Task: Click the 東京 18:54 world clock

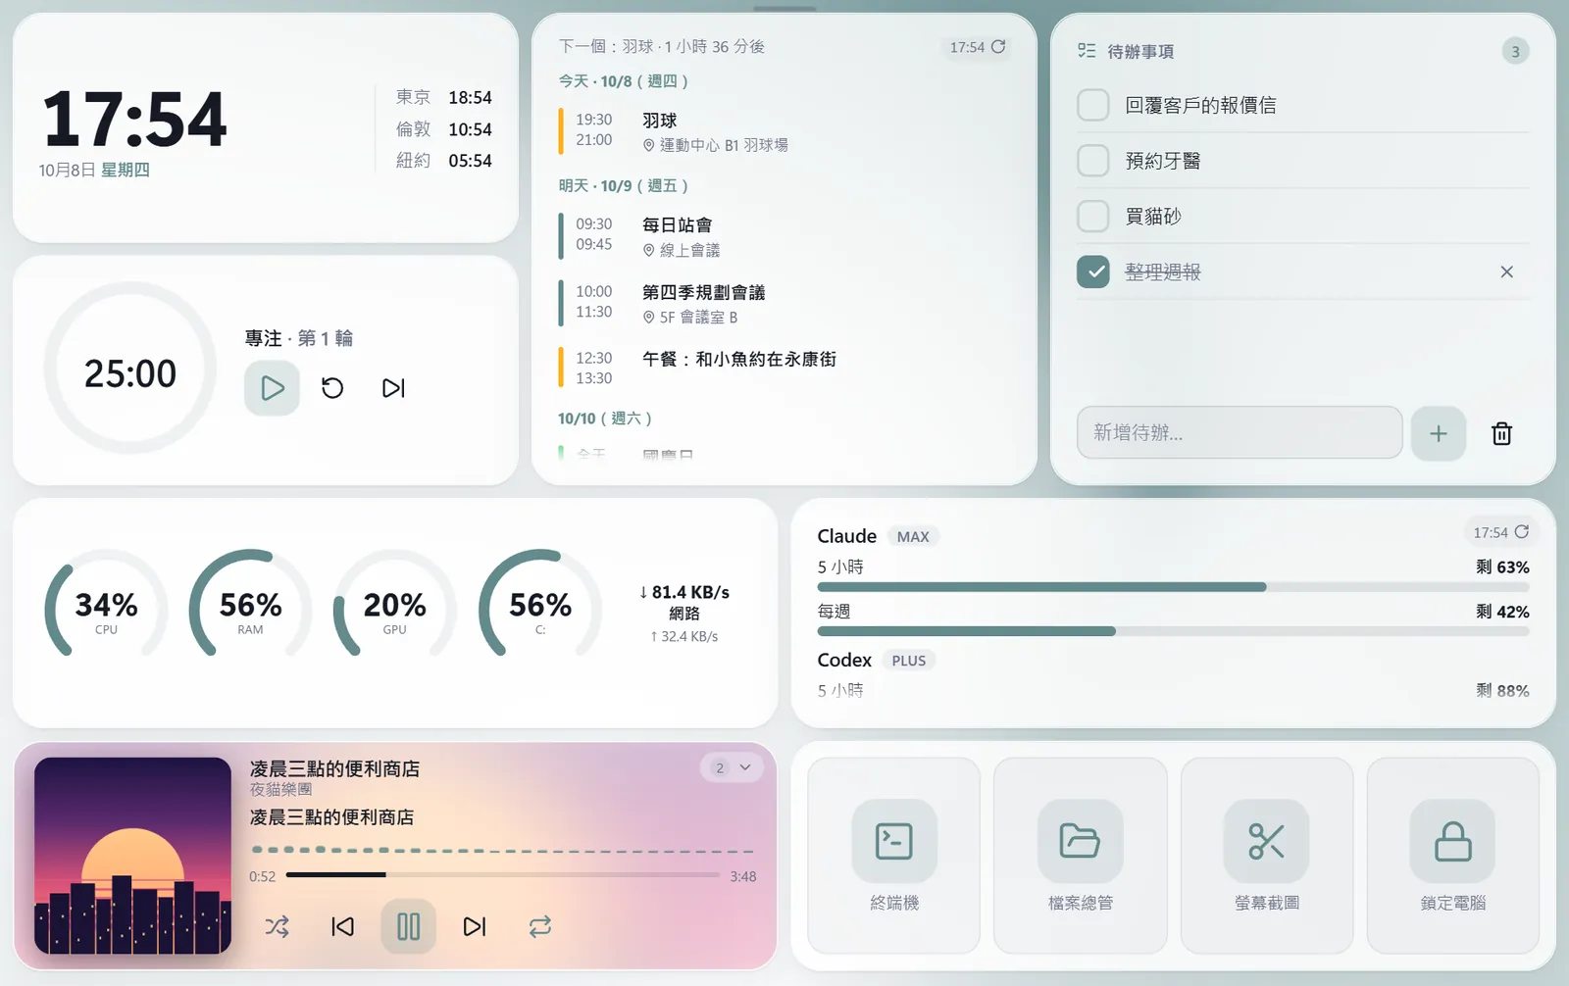Action: point(443,98)
